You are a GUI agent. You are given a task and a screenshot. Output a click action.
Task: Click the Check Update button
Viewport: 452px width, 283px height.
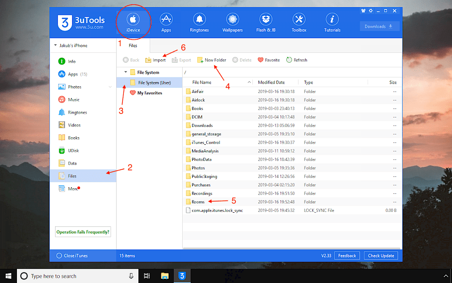coord(381,256)
